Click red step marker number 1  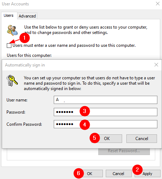coord(25,38)
